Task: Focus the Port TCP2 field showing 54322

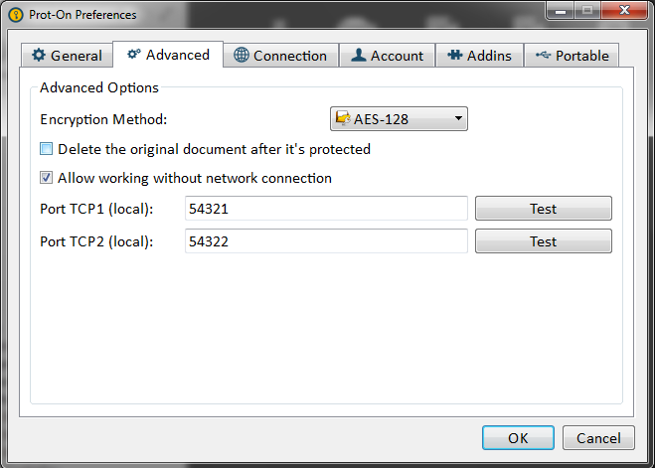Action: [x=326, y=241]
